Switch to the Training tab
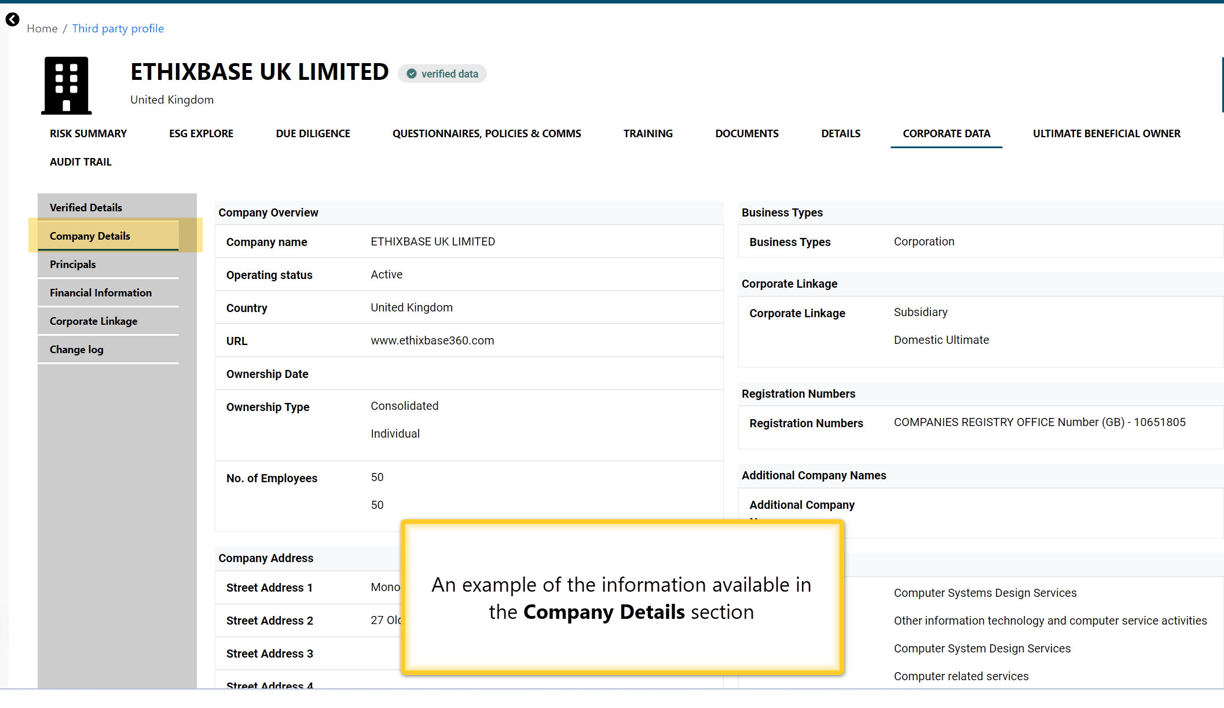Viewport: 1224px width, 708px height. [648, 134]
